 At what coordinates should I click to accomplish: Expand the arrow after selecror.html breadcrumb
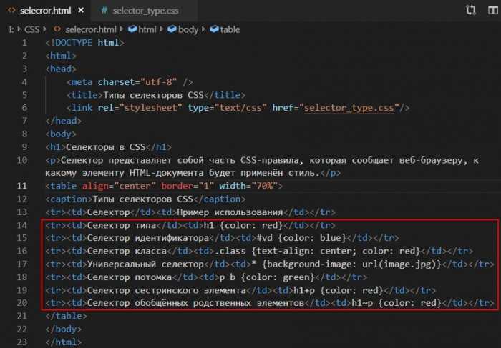tap(122, 29)
